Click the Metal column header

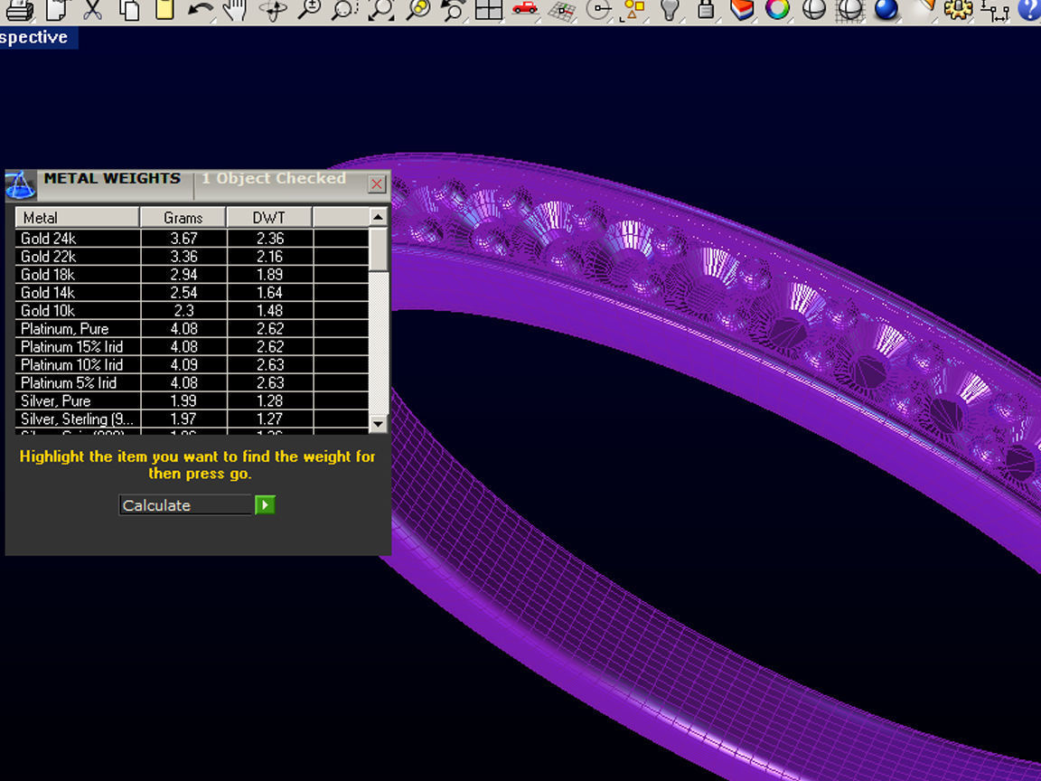(x=77, y=217)
